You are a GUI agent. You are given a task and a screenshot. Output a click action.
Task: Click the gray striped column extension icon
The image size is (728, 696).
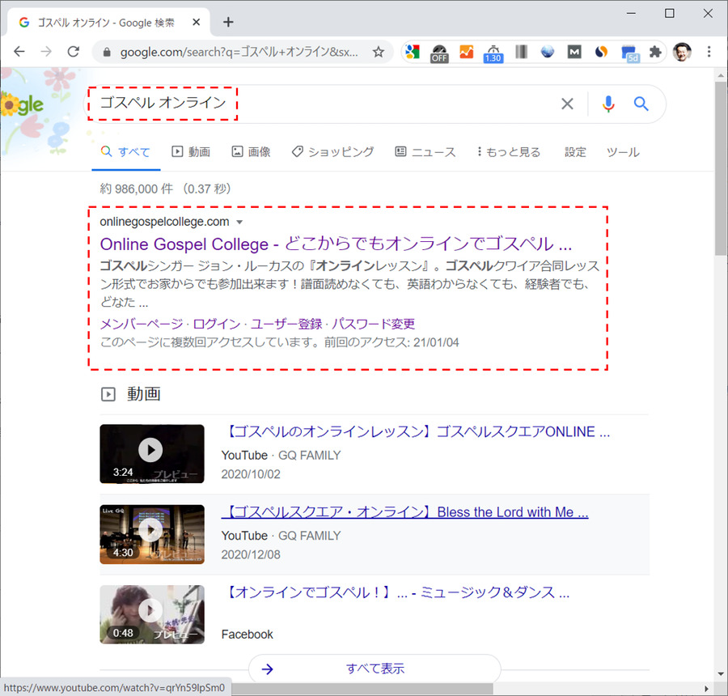tap(521, 52)
